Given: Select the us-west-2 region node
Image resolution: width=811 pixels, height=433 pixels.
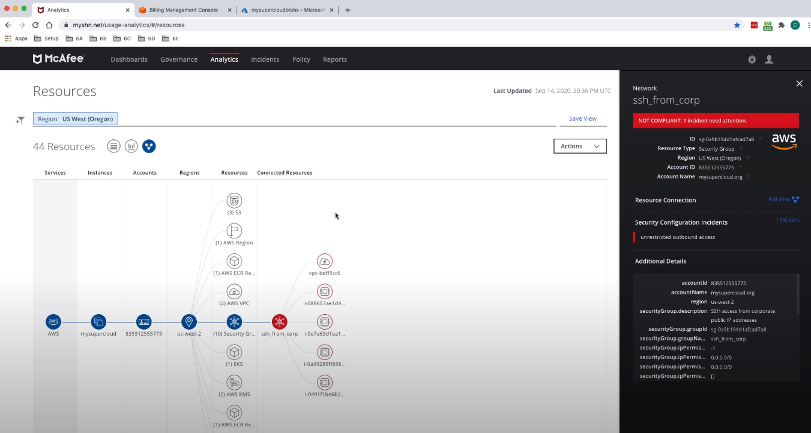Looking at the screenshot, I should click(189, 321).
